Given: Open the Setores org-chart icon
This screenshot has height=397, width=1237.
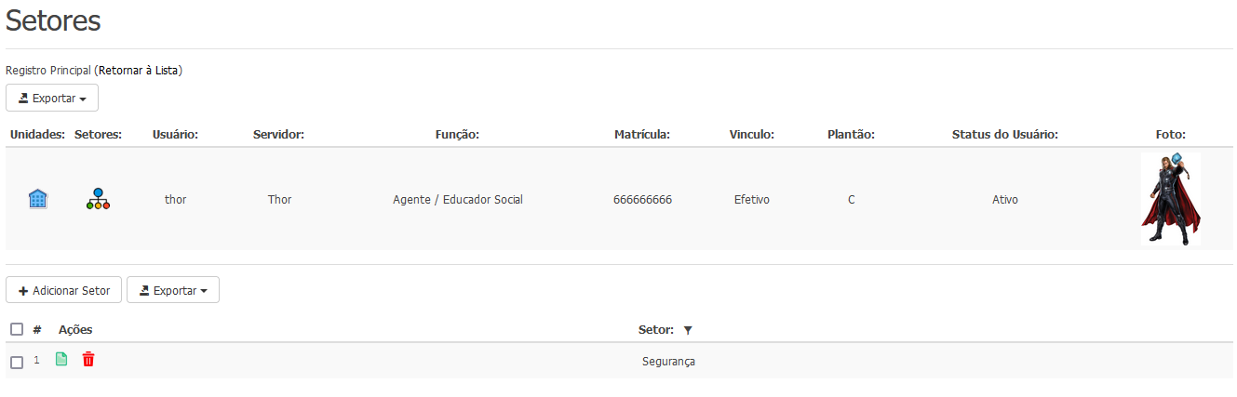Looking at the screenshot, I should point(98,198).
